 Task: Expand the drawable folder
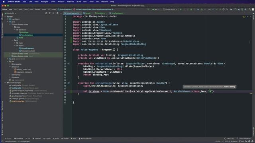point(10,64)
